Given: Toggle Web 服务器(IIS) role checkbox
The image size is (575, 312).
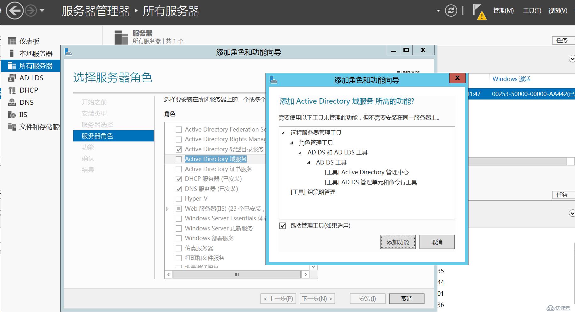Looking at the screenshot, I should (x=178, y=208).
